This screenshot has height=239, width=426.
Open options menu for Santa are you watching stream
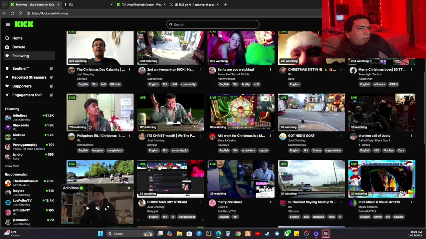pos(270,70)
